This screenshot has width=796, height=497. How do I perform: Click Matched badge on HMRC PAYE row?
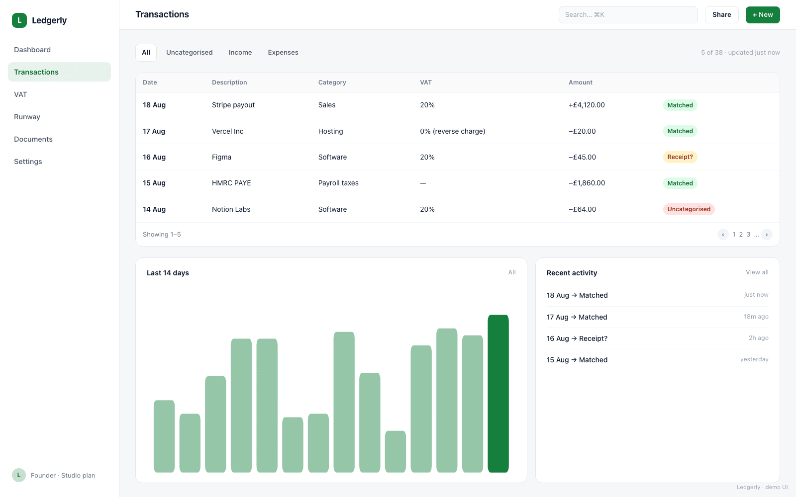(x=680, y=183)
